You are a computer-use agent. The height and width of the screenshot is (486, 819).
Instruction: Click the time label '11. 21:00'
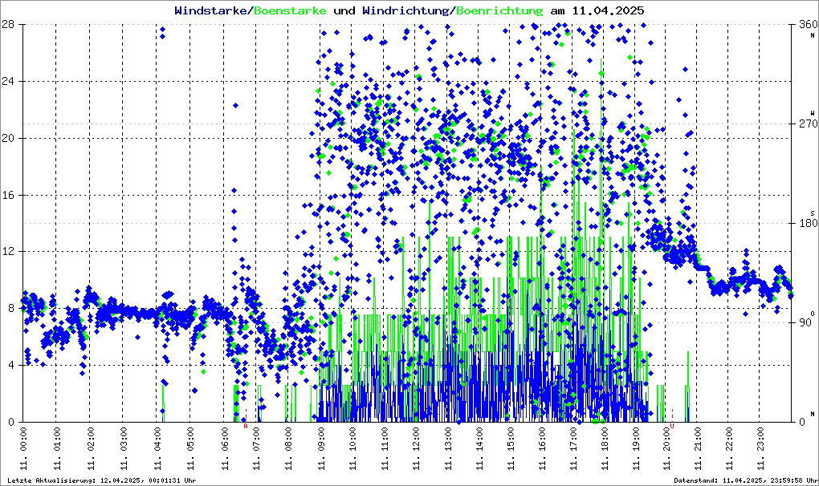[698, 449]
